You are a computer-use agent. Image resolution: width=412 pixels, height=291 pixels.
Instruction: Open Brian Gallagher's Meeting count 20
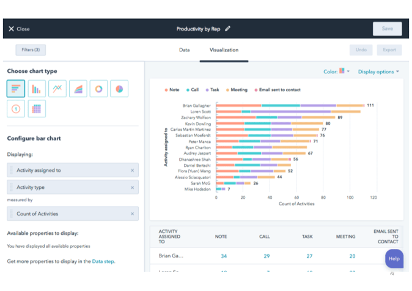[x=352, y=256]
